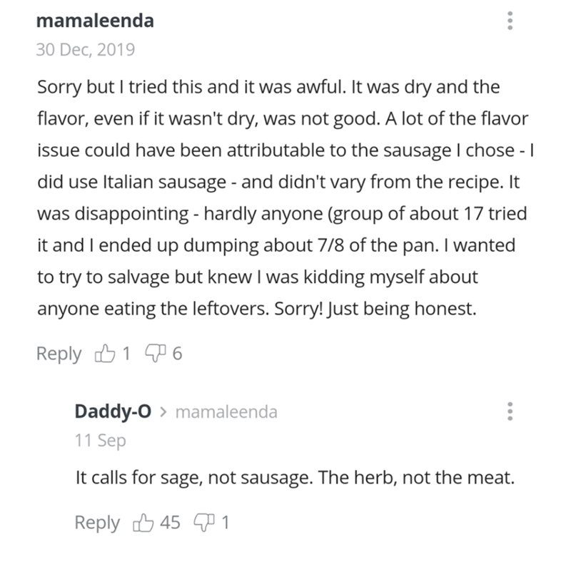The height and width of the screenshot is (564, 571).
Task: Click the 11 Sep timestamp
Action: coord(100,440)
